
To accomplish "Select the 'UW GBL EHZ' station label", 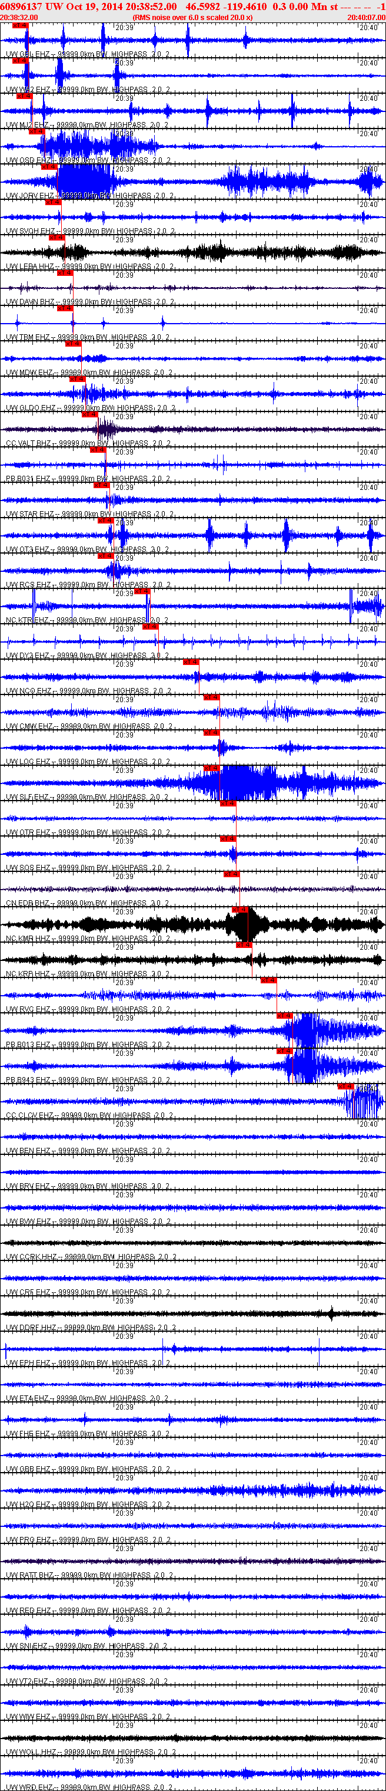I will (x=28, y=54).
